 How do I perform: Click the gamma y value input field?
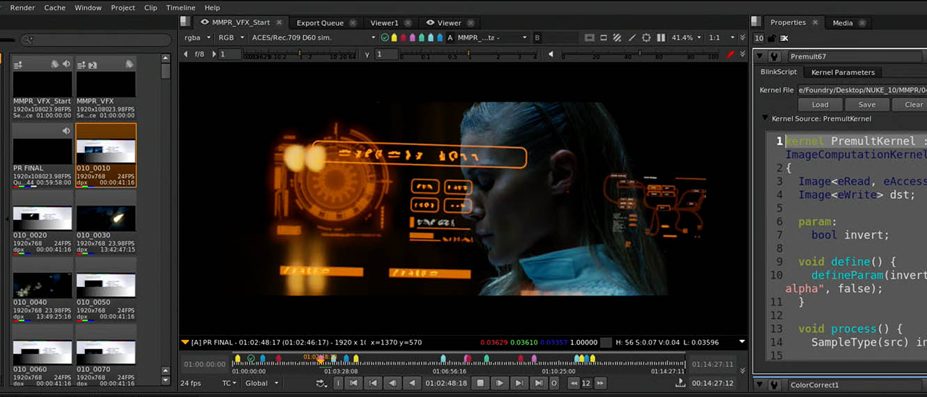[386, 54]
